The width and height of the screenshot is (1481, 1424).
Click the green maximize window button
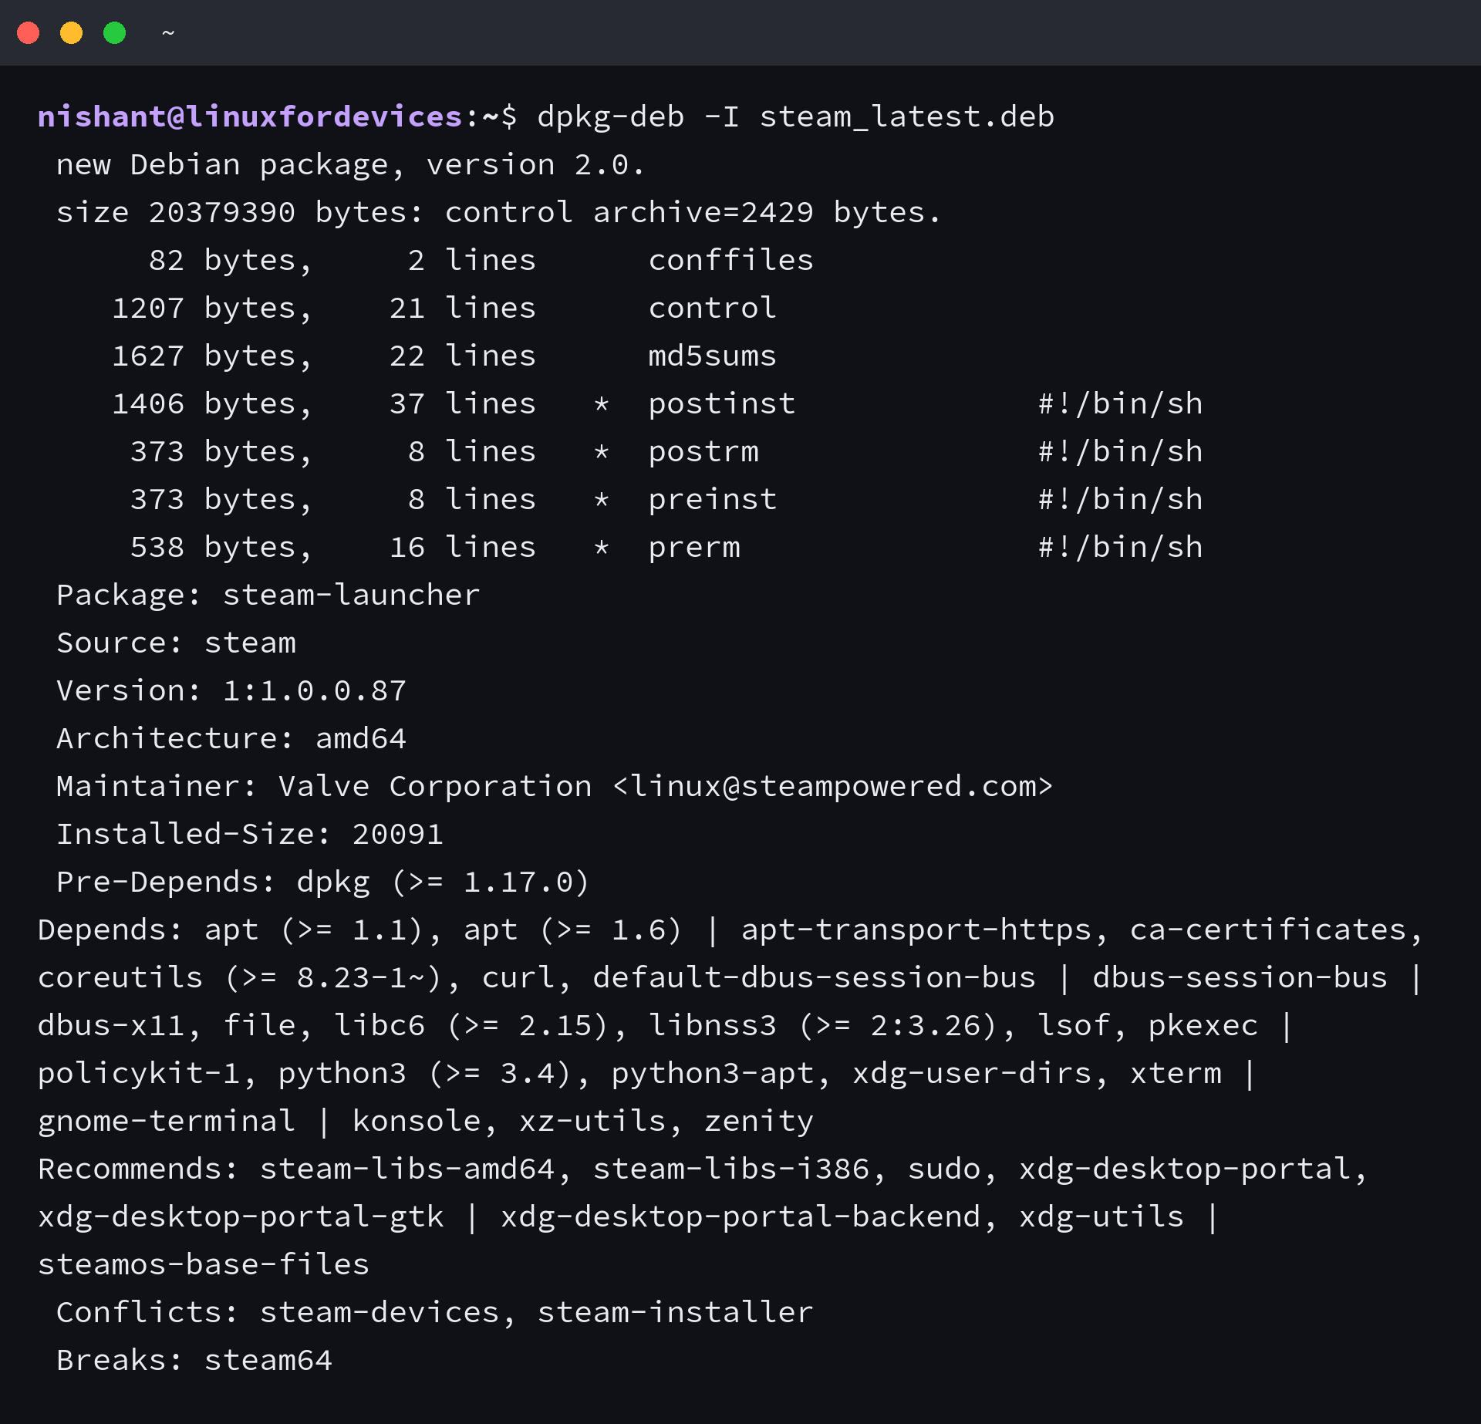[115, 33]
